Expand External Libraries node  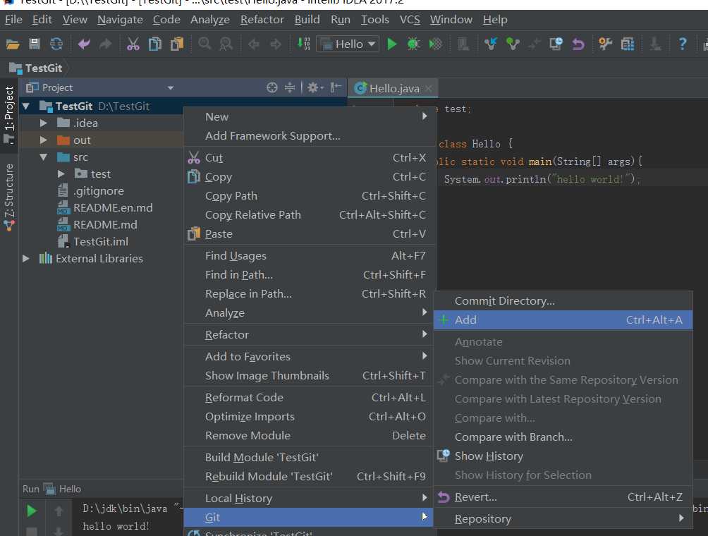[x=26, y=258]
